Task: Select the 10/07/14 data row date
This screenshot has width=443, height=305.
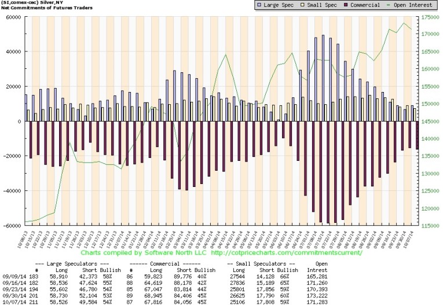Action: click(12, 301)
